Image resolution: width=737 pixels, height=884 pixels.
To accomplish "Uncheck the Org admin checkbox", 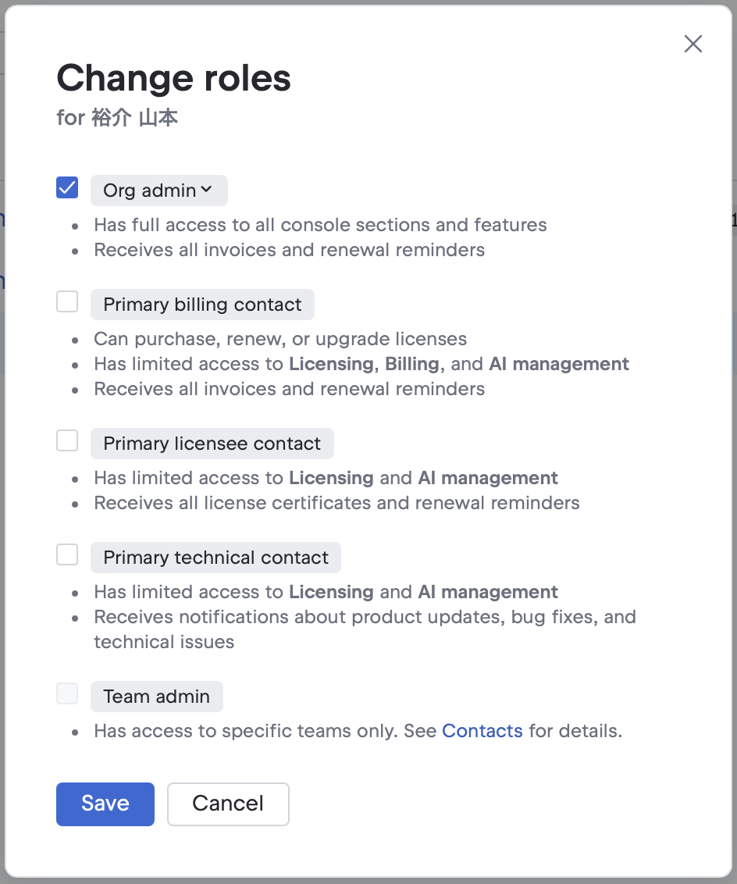I will [x=67, y=187].
